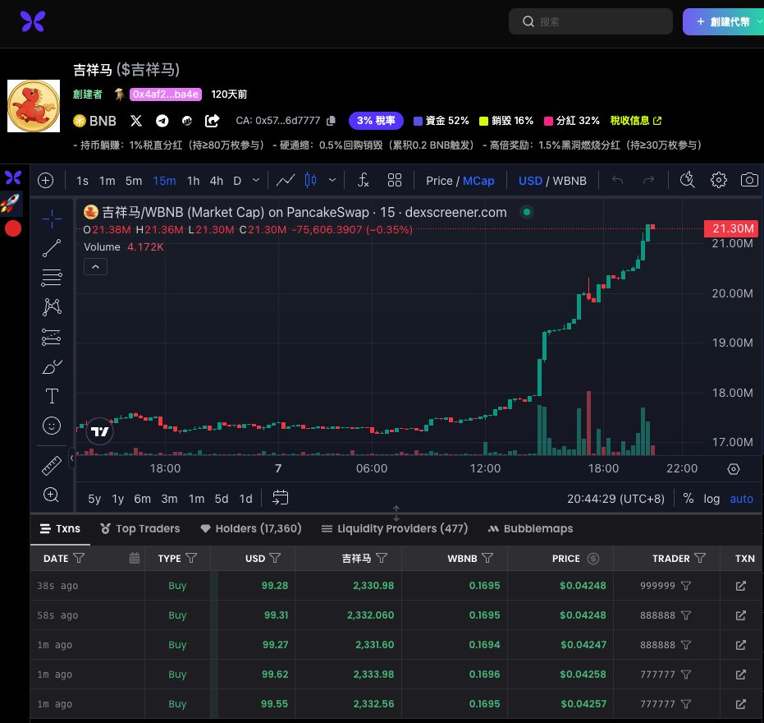Click the quick search lightning icon
This screenshot has height=723, width=764.
[688, 180]
